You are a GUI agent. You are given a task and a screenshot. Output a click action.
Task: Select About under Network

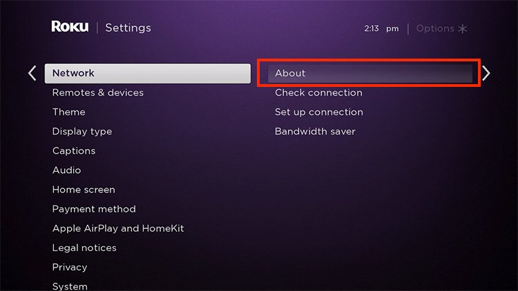point(370,73)
